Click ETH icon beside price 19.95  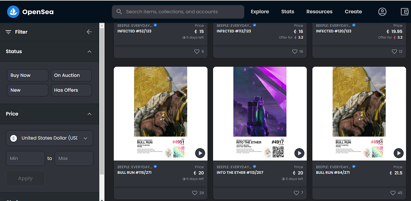point(388,31)
